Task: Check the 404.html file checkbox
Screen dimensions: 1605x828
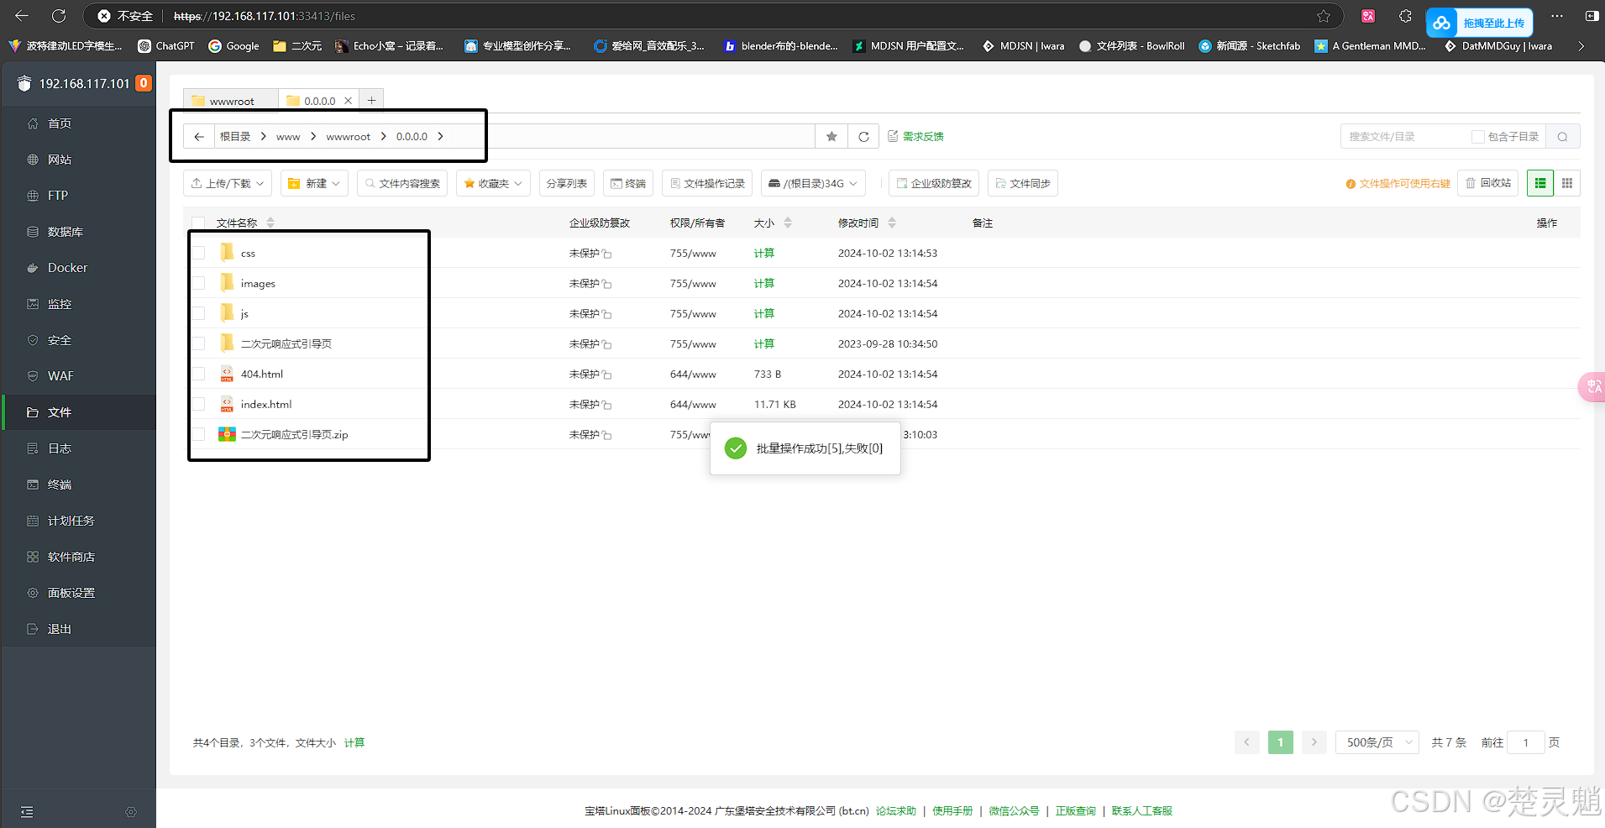Action: pos(198,374)
